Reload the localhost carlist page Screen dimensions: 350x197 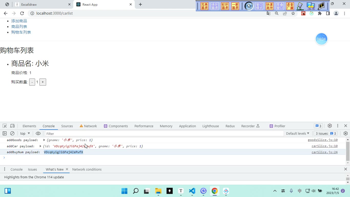22,13
